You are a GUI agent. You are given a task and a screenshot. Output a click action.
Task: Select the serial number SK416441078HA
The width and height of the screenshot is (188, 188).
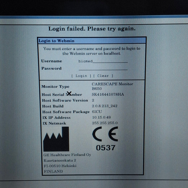pyautogui.click(x=108, y=95)
